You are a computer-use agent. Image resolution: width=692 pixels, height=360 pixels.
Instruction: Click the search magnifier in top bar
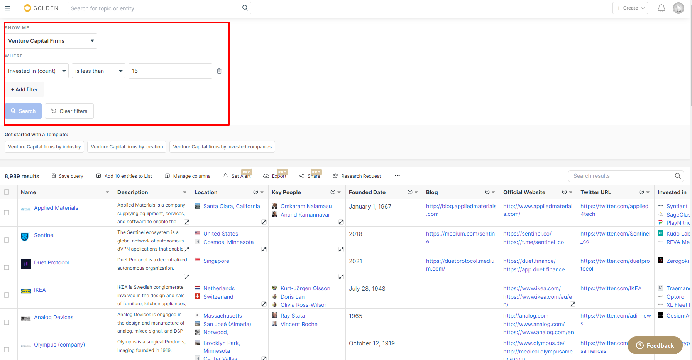(245, 8)
